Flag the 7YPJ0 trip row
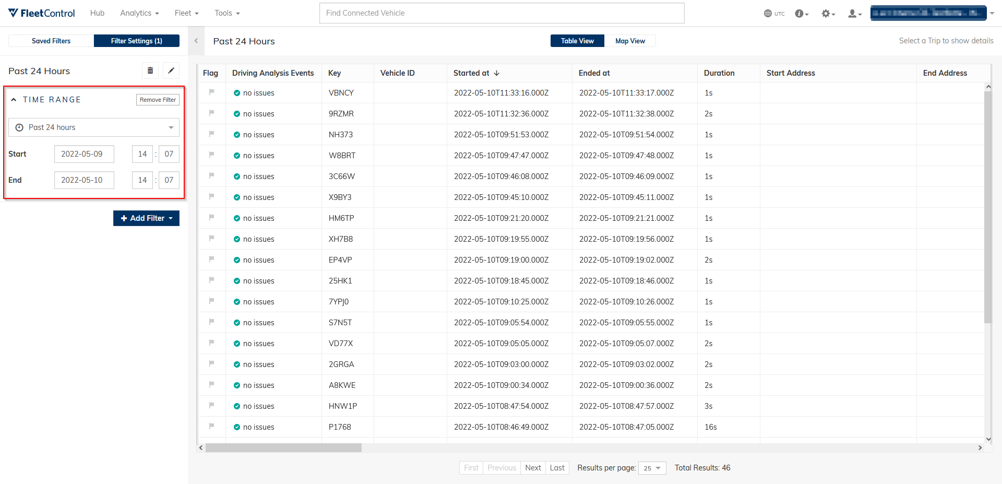The width and height of the screenshot is (1002, 484). pyautogui.click(x=211, y=301)
